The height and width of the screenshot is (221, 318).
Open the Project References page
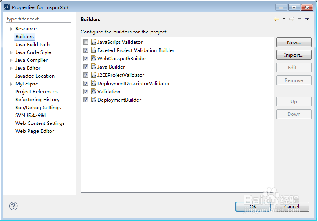[37, 92]
